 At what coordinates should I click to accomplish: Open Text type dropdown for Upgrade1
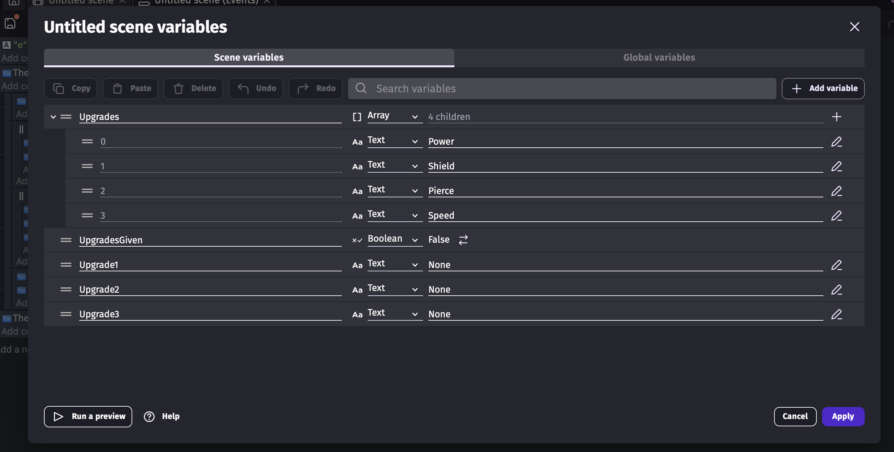[x=394, y=264]
